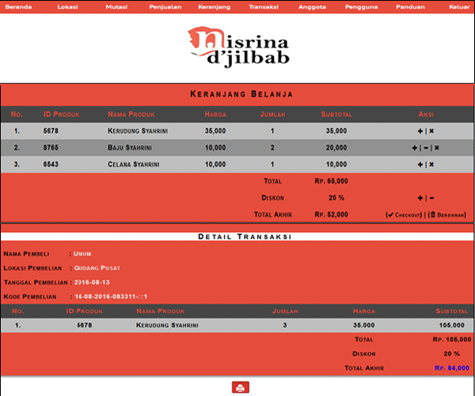Click the Aksi column header

pyautogui.click(x=426, y=114)
